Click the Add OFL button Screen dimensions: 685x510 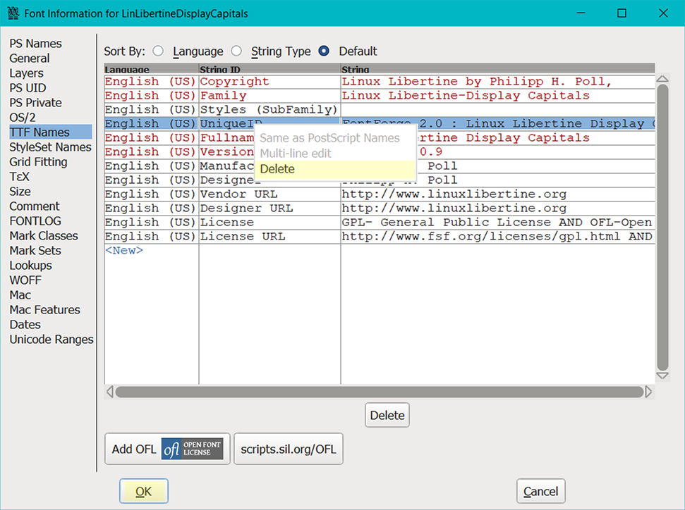[167, 449]
